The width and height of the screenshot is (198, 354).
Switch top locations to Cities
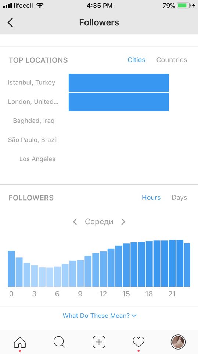[x=136, y=60]
